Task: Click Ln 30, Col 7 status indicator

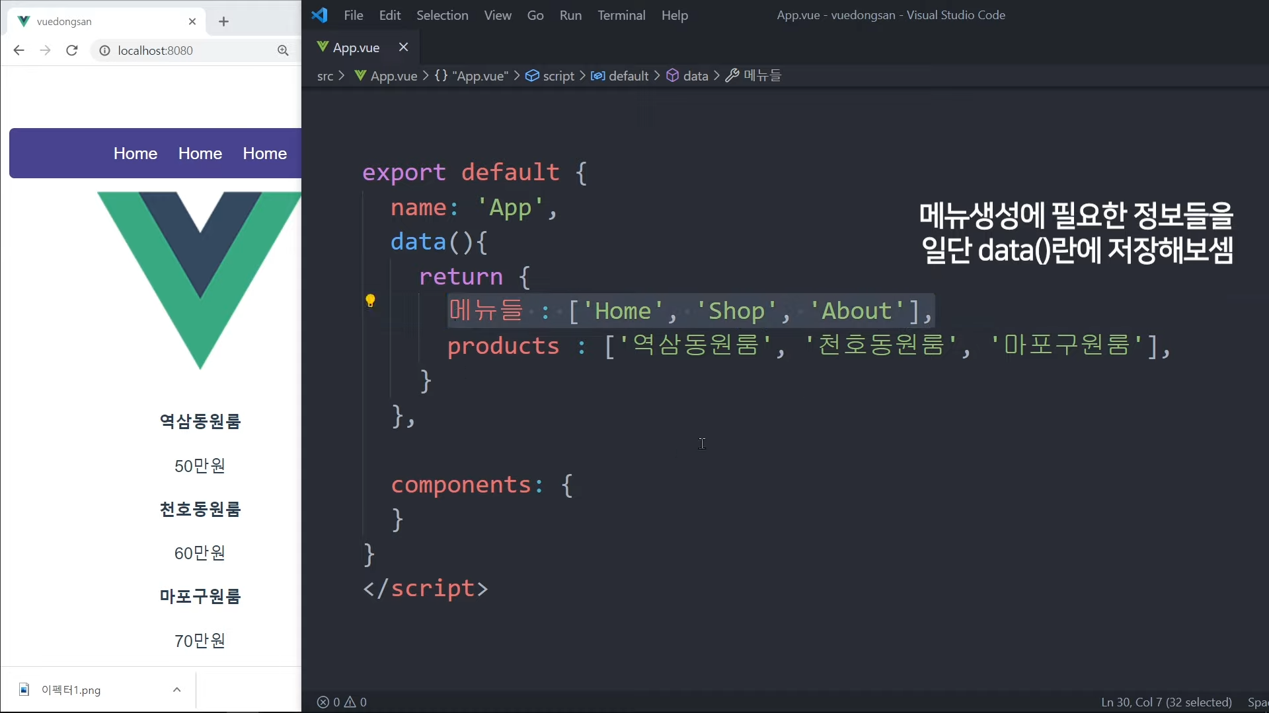Action: pyautogui.click(x=1166, y=702)
